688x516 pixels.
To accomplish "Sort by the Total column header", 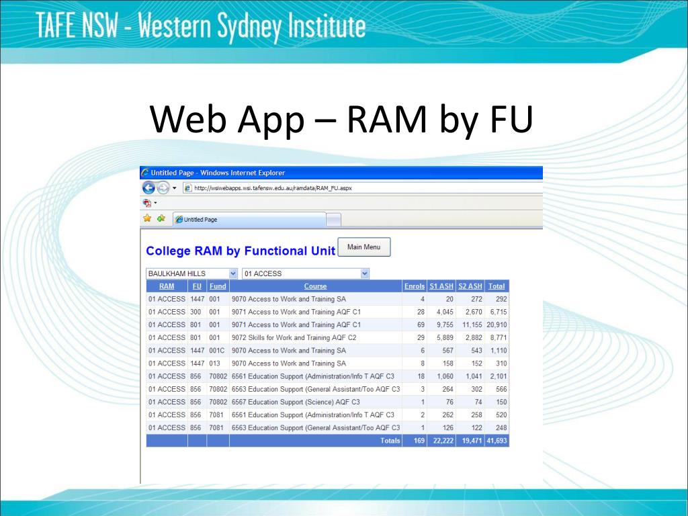I will [x=497, y=286].
